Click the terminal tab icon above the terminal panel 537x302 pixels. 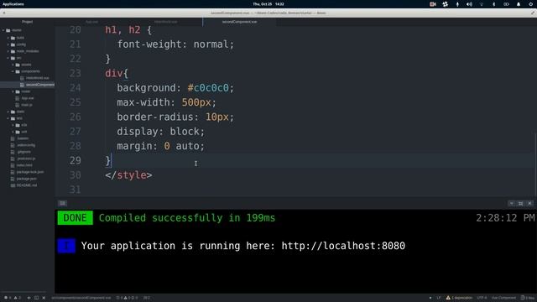click(62, 203)
